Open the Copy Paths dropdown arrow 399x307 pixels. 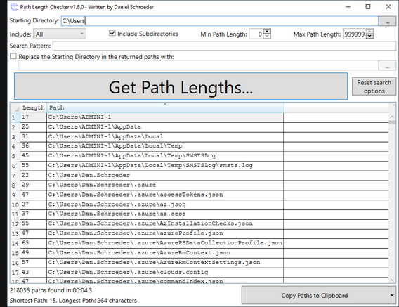pos(392,295)
